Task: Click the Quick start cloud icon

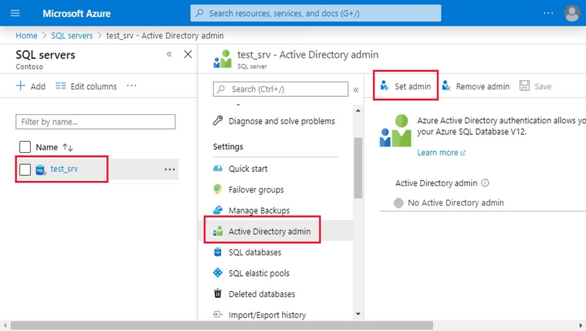Action: coord(218,168)
